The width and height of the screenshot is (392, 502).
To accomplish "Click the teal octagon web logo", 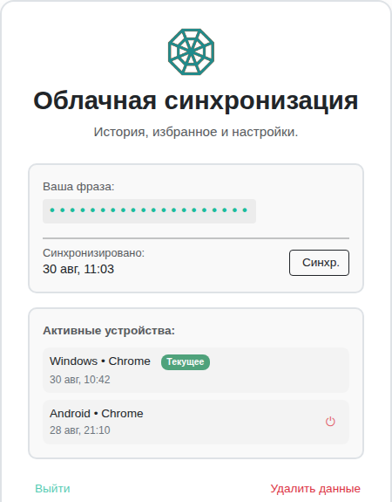I will pos(191,52).
